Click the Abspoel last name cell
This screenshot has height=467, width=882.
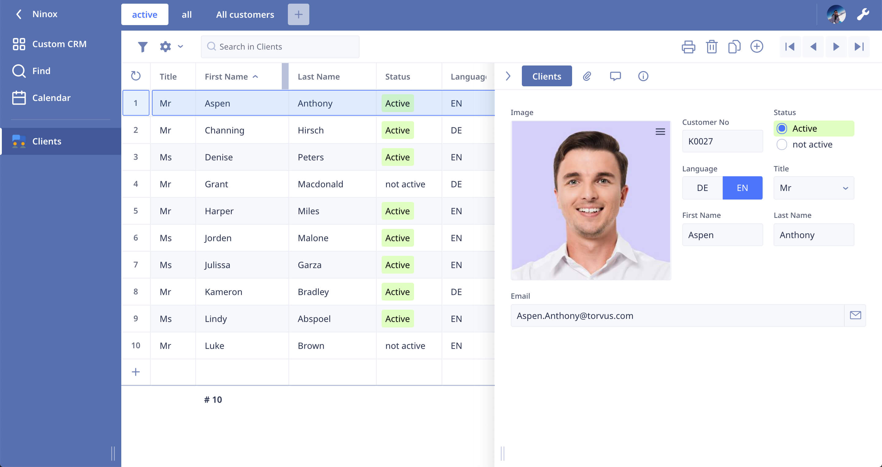[332, 319]
